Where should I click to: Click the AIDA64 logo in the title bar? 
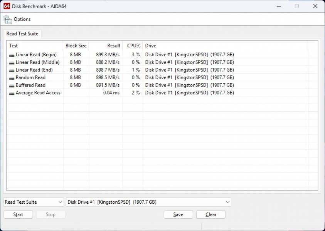click(7, 6)
